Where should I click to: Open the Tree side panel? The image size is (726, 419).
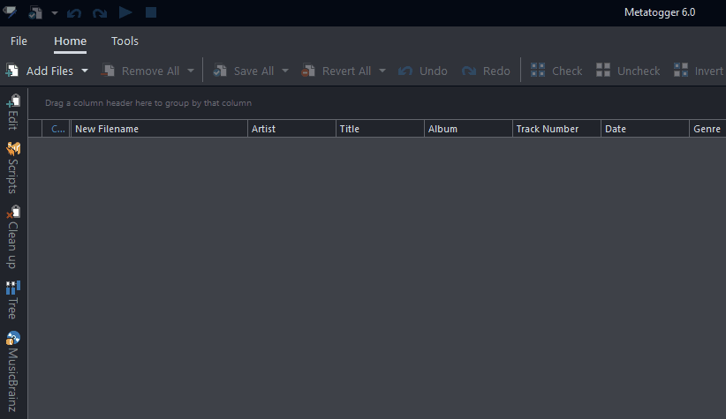pyautogui.click(x=13, y=300)
